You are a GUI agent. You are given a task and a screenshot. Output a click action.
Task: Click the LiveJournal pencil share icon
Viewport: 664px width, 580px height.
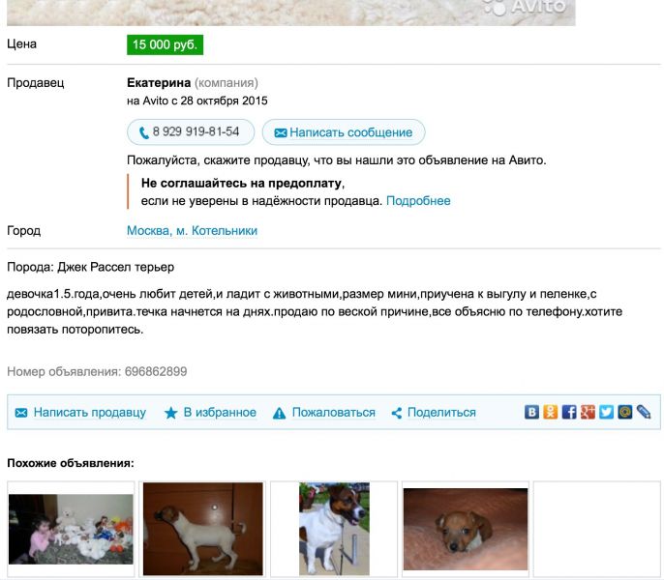tap(644, 412)
